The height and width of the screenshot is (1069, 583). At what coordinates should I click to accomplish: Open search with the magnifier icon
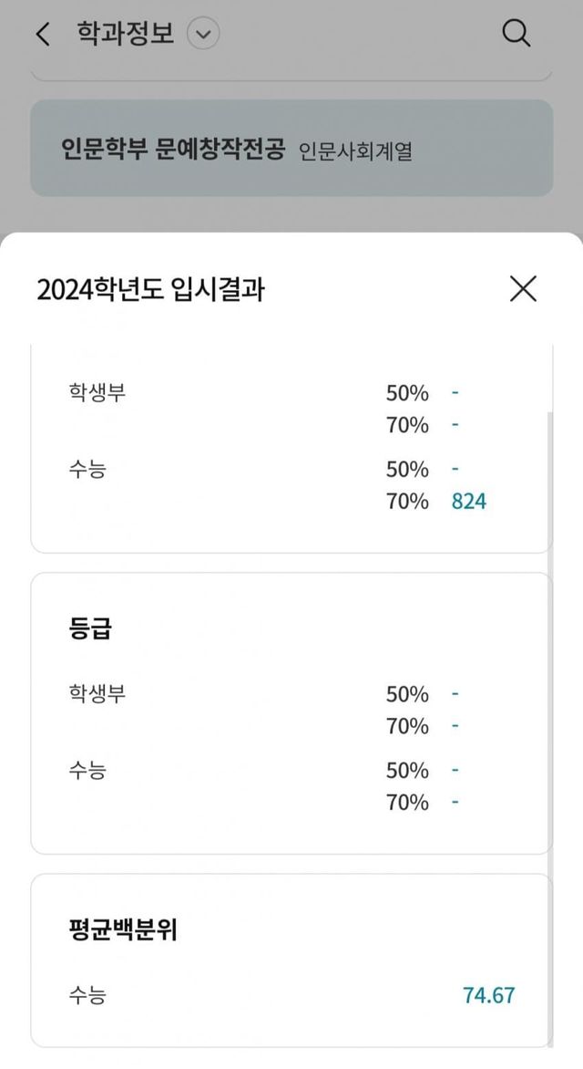516,35
